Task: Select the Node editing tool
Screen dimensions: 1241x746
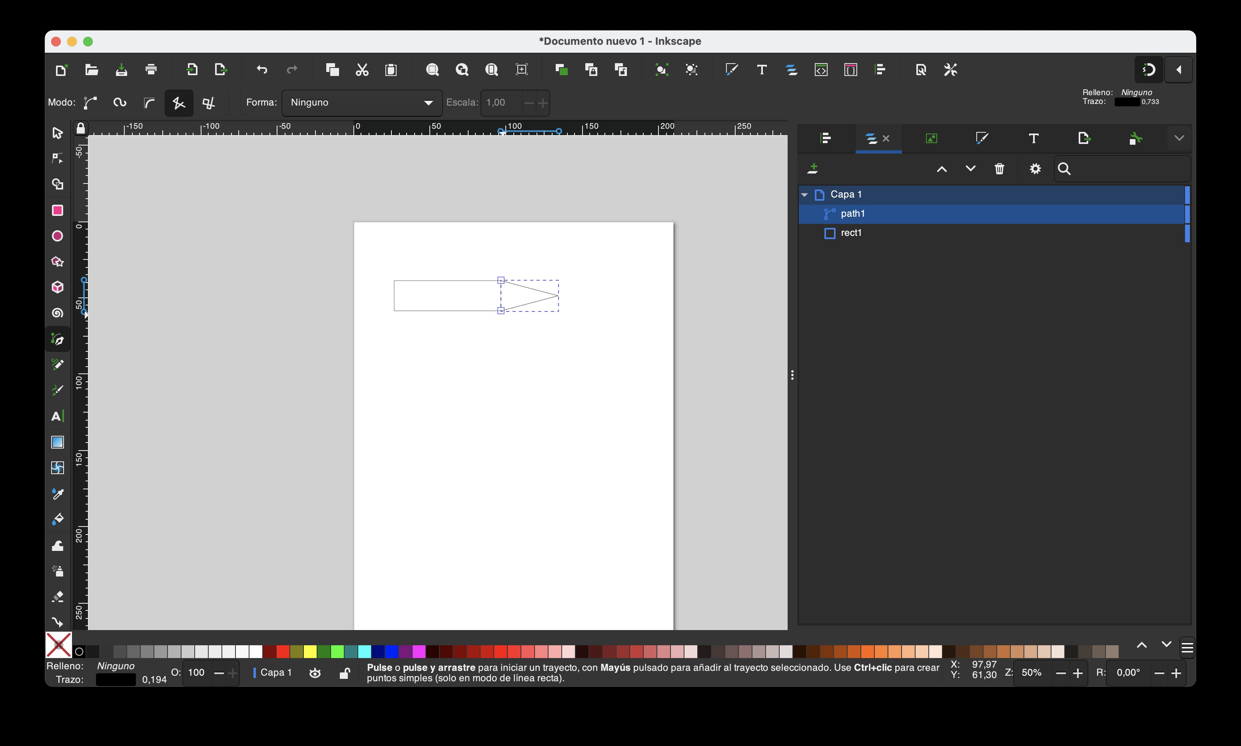Action: 57,158
